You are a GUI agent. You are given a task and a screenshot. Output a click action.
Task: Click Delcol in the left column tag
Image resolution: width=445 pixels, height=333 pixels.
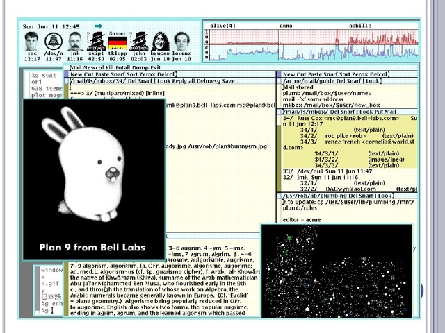tap(165, 74)
